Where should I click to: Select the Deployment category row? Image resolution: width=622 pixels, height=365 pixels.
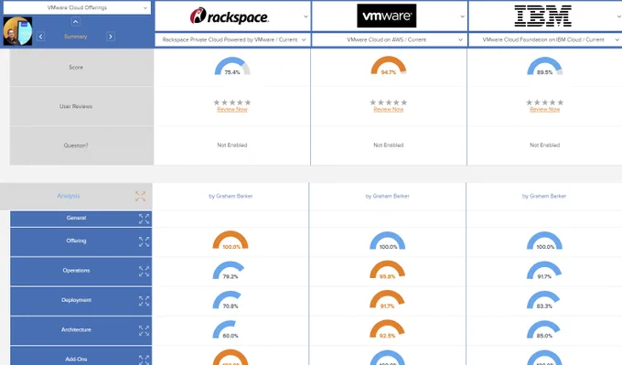point(80,301)
